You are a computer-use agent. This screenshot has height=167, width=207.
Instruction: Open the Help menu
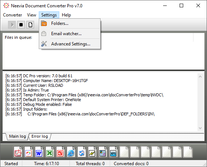(66, 15)
